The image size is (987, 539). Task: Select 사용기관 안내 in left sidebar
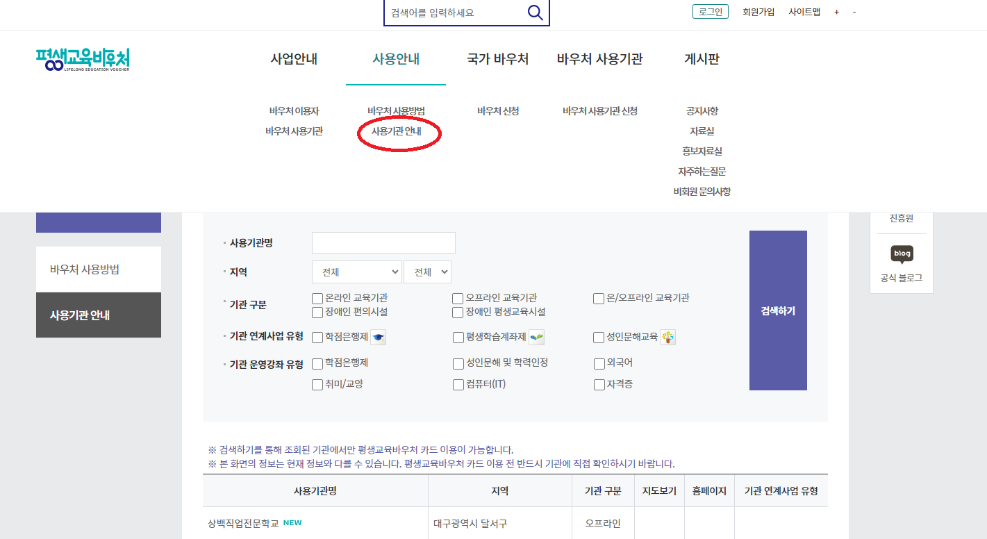click(99, 315)
